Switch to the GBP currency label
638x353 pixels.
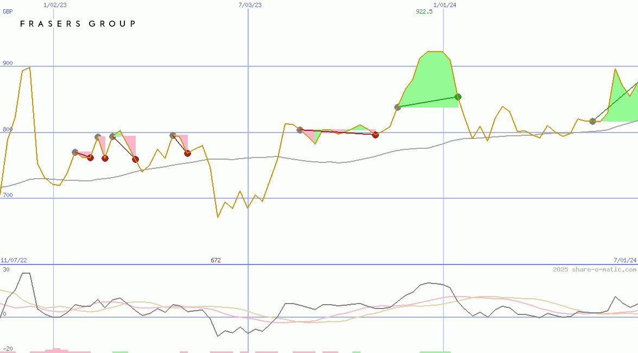pyautogui.click(x=7, y=12)
